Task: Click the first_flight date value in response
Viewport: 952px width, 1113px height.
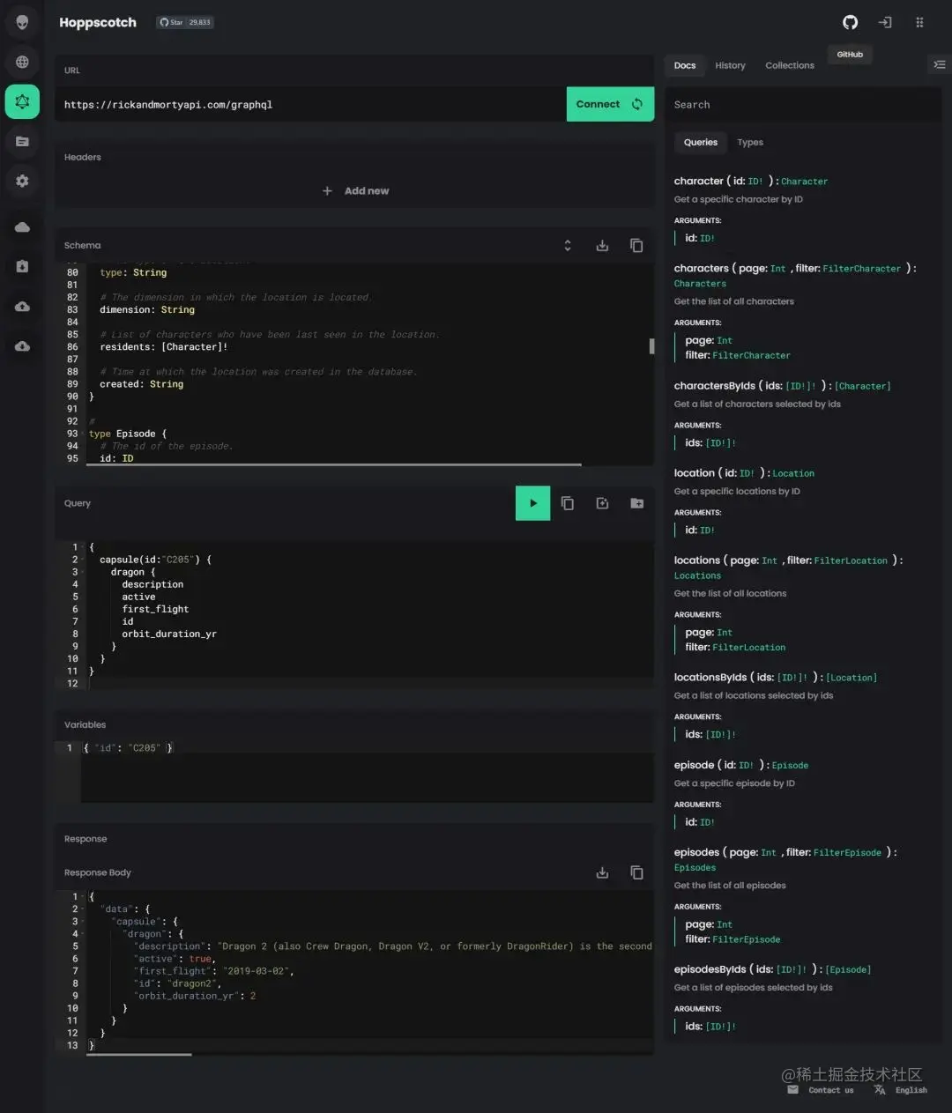Action: (256, 971)
